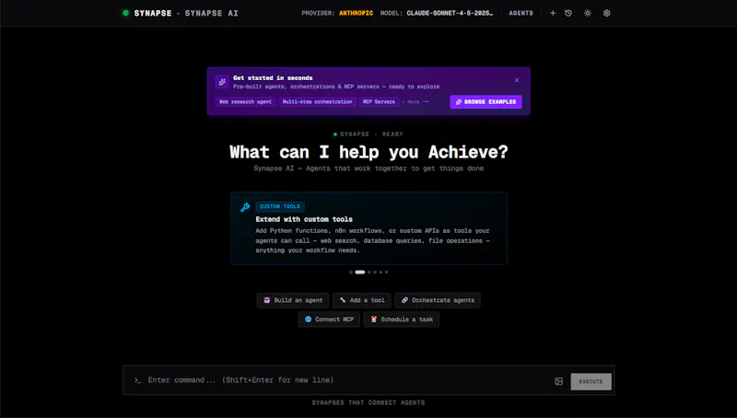This screenshot has height=418, width=737.
Task: Open the history clock icon
Action: [x=568, y=13]
